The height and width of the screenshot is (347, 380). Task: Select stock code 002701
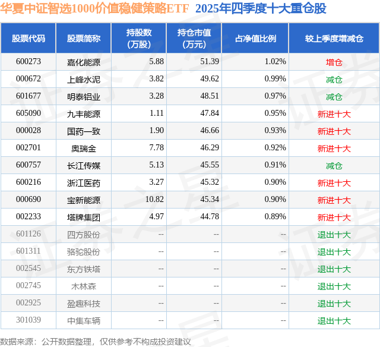pyautogui.click(x=28, y=148)
